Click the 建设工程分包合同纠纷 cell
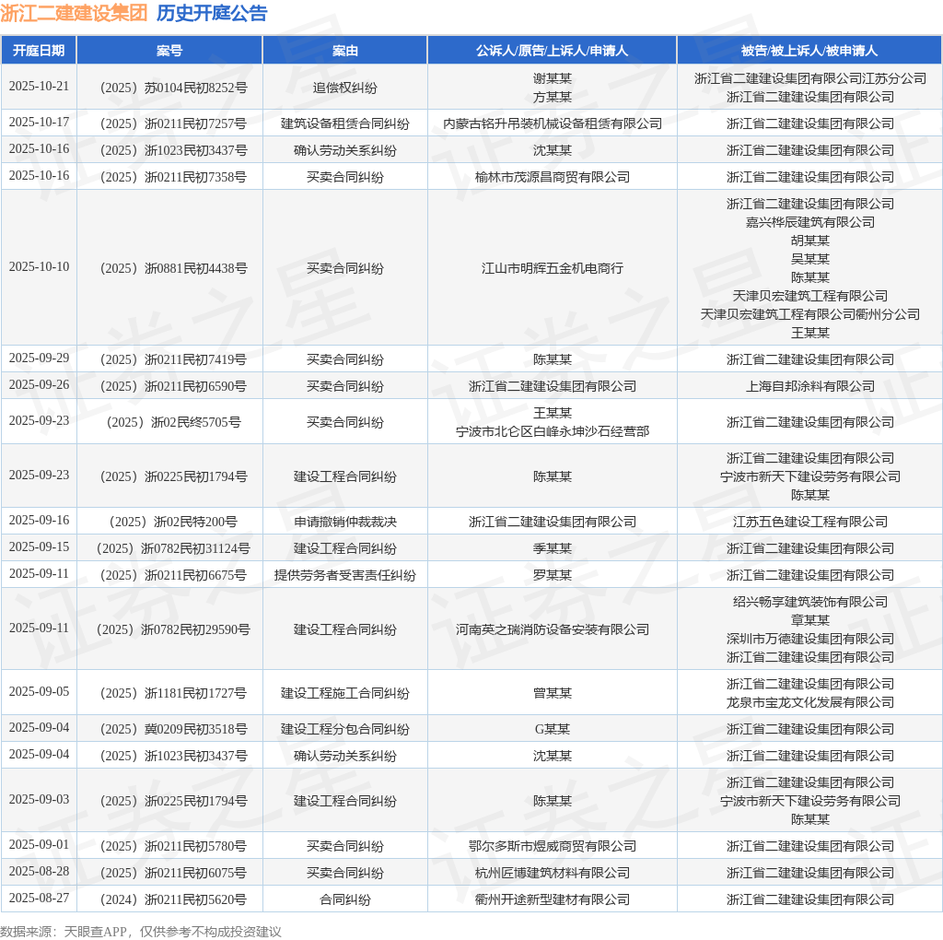Image resolution: width=943 pixels, height=940 pixels. click(344, 729)
